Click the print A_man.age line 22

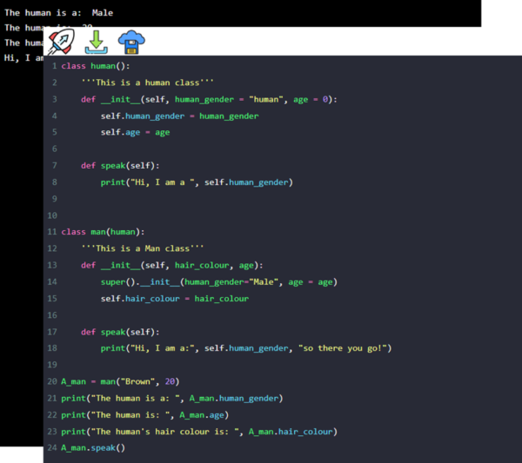tap(144, 415)
